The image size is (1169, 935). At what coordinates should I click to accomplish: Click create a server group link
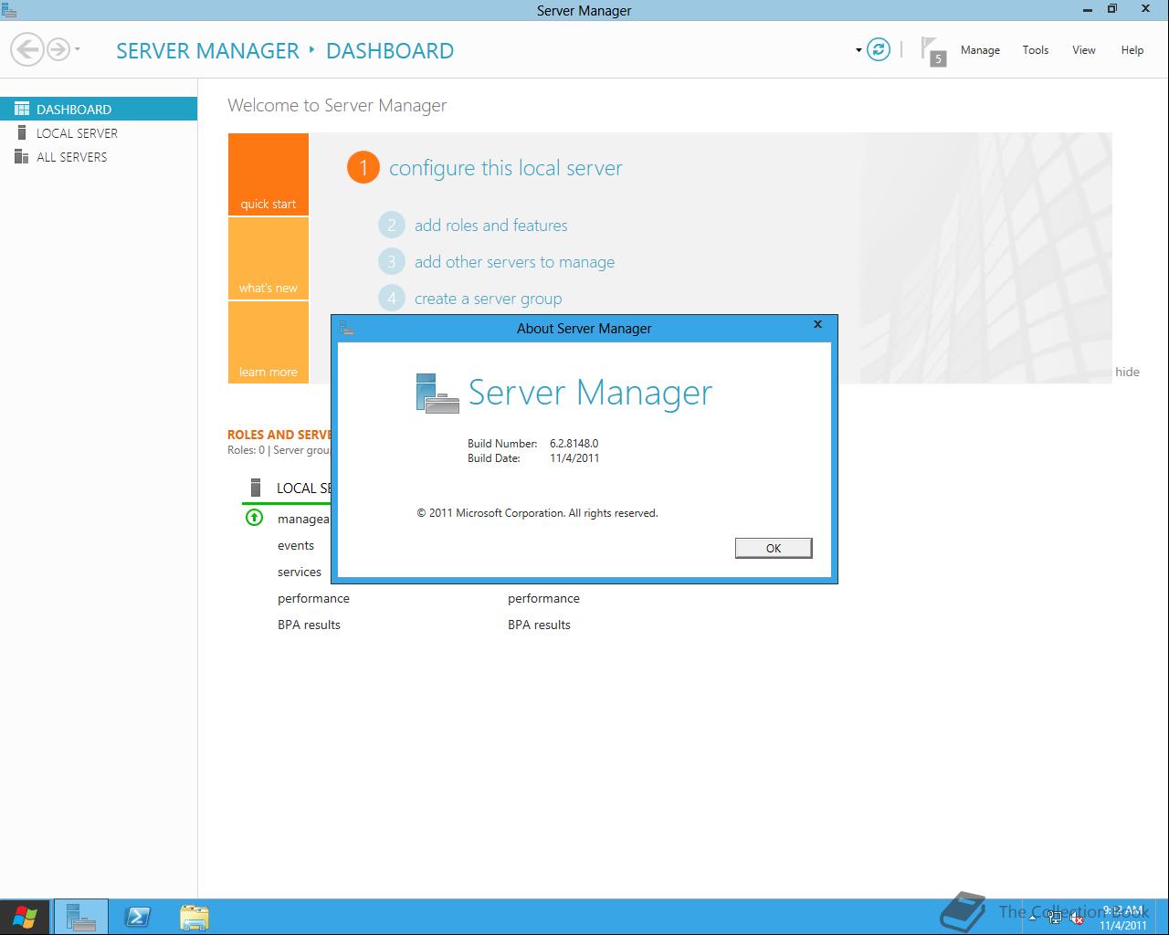coord(489,299)
